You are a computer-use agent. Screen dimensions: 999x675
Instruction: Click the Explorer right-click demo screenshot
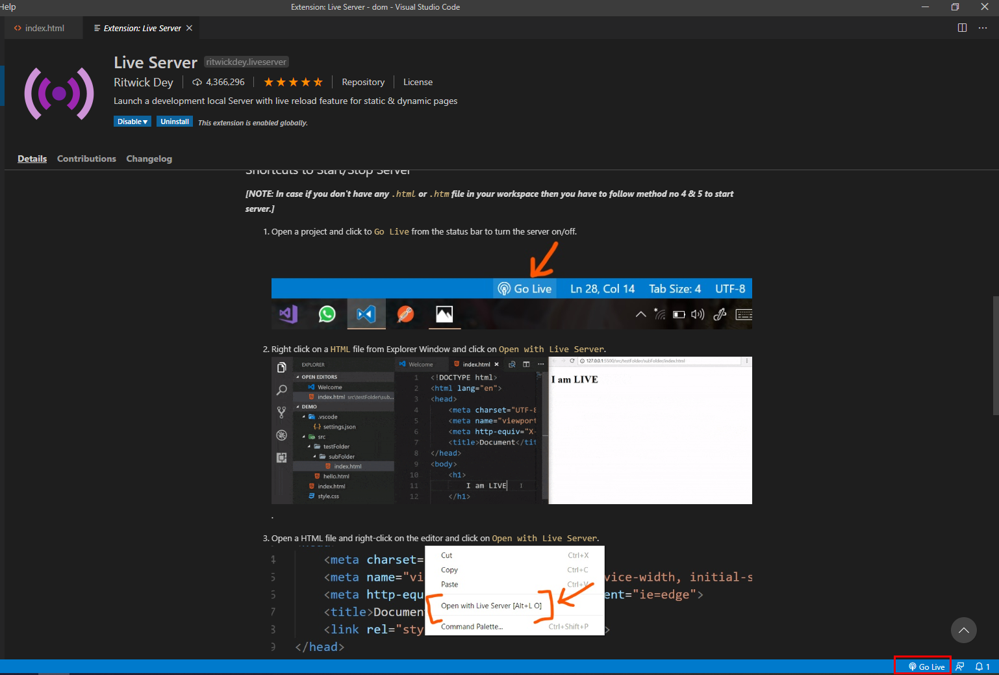(x=512, y=430)
